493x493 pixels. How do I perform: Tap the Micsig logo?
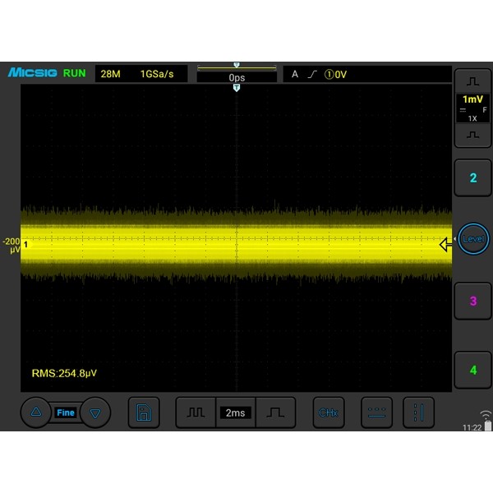(33, 72)
